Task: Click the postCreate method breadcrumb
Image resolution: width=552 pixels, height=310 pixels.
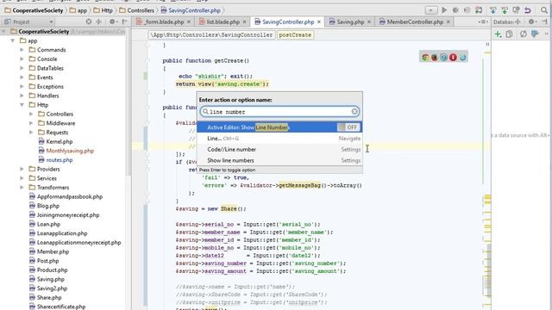Action: tap(295, 34)
